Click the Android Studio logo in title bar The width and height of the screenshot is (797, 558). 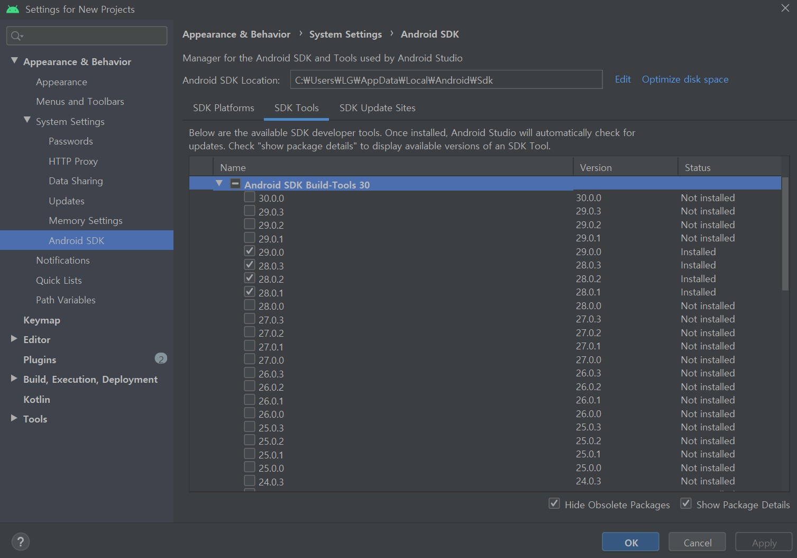pyautogui.click(x=13, y=9)
